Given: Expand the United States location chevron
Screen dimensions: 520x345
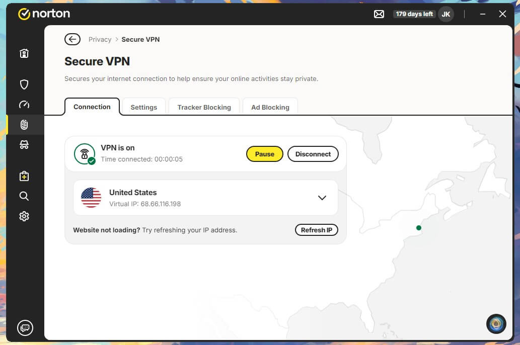Looking at the screenshot, I should 322,198.
